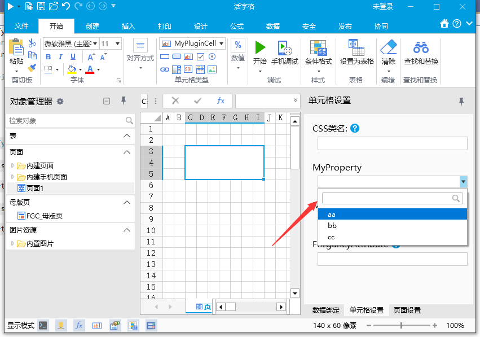This screenshot has height=337, width=480.
Task: Switch to 数据绑定 bottom tab
Action: (x=325, y=310)
